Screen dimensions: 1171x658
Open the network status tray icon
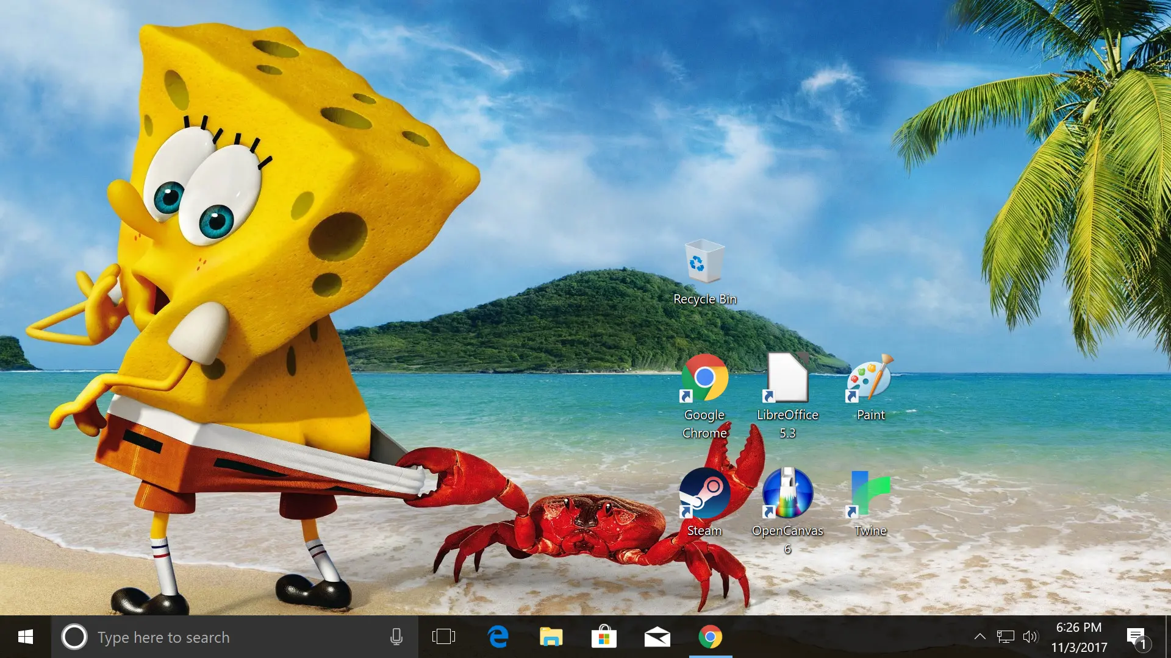pyautogui.click(x=1005, y=637)
